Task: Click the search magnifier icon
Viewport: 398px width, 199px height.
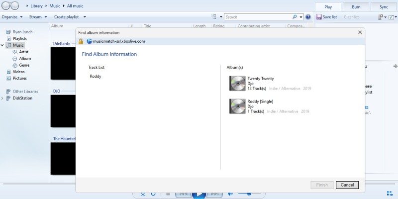Action: [x=295, y=17]
